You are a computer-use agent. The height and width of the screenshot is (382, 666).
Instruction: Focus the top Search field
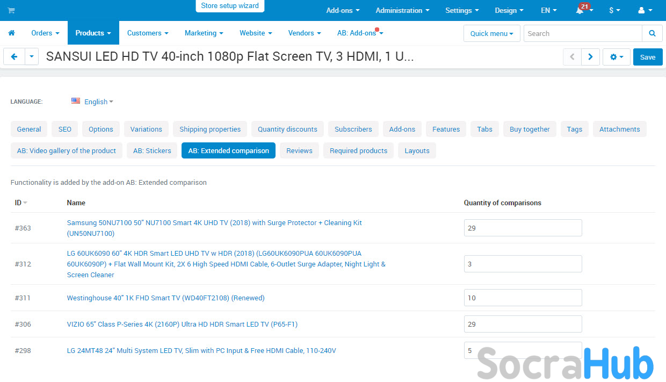tap(583, 33)
